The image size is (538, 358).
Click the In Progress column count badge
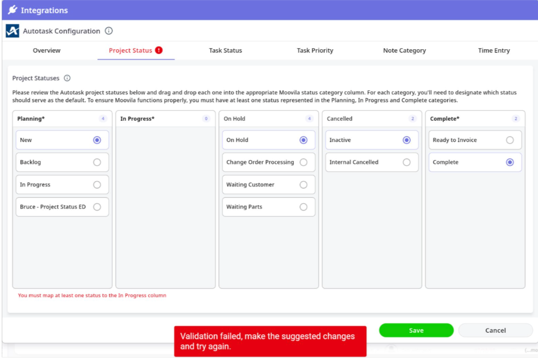(x=206, y=119)
